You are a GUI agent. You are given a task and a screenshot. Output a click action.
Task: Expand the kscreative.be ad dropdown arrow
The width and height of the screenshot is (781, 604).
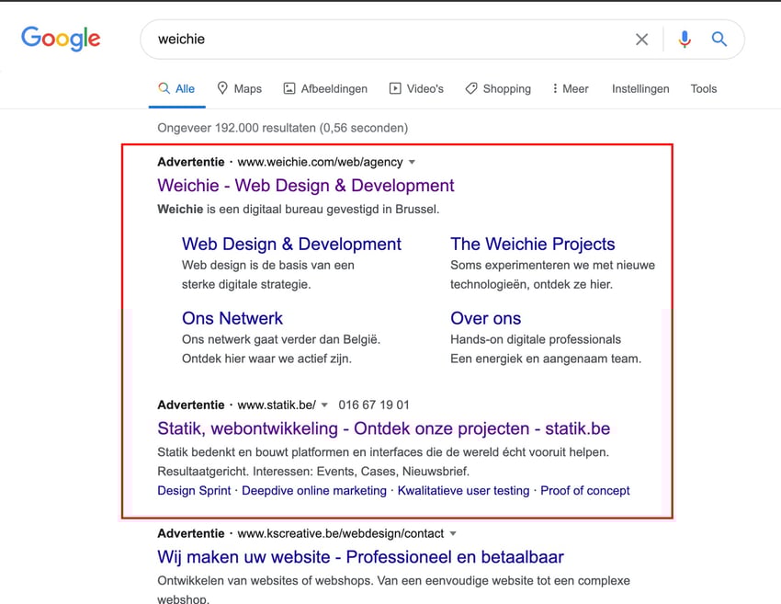[453, 533]
